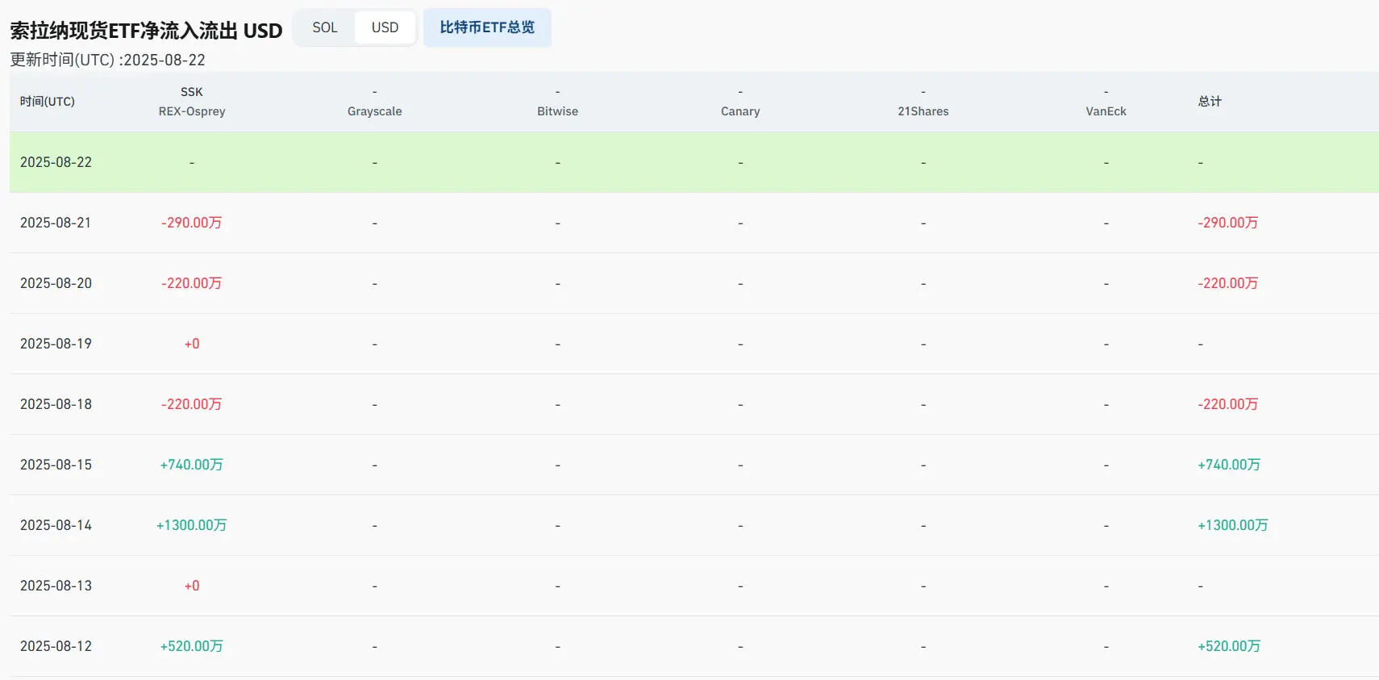This screenshot has width=1379, height=680.
Task: Select the 2025-08-12 date cell
Action: point(56,646)
